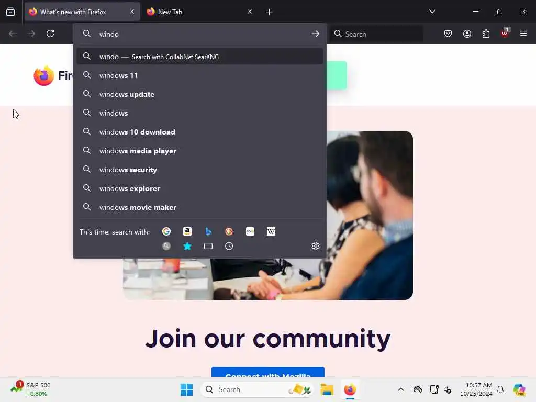Click the Firefox logo on the page
Screen dimensions: 536x402
coord(44,75)
